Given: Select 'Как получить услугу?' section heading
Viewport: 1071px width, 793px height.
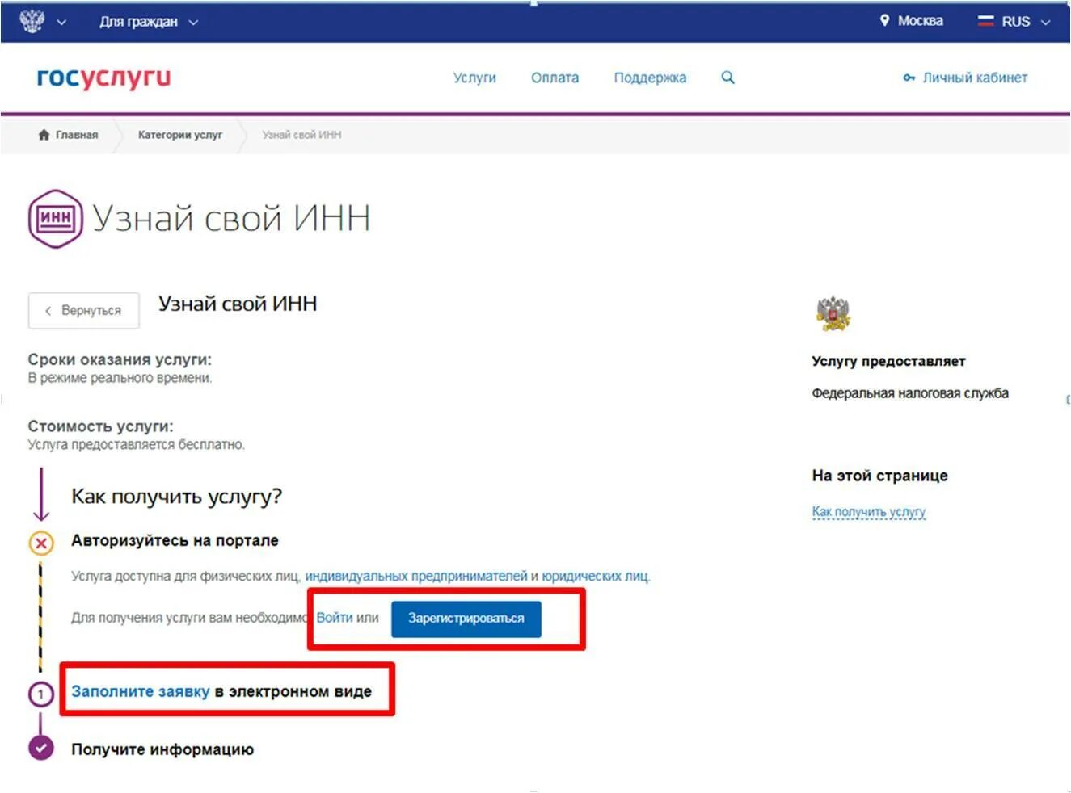Looking at the screenshot, I should (x=177, y=496).
